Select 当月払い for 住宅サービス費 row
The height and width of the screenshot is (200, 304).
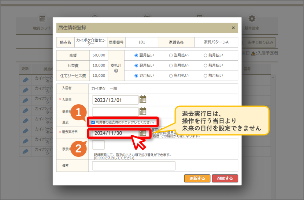pos(171,76)
